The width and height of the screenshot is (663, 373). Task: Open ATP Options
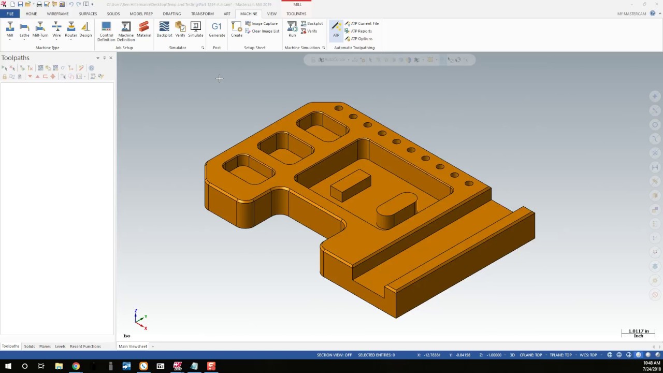[358, 39]
